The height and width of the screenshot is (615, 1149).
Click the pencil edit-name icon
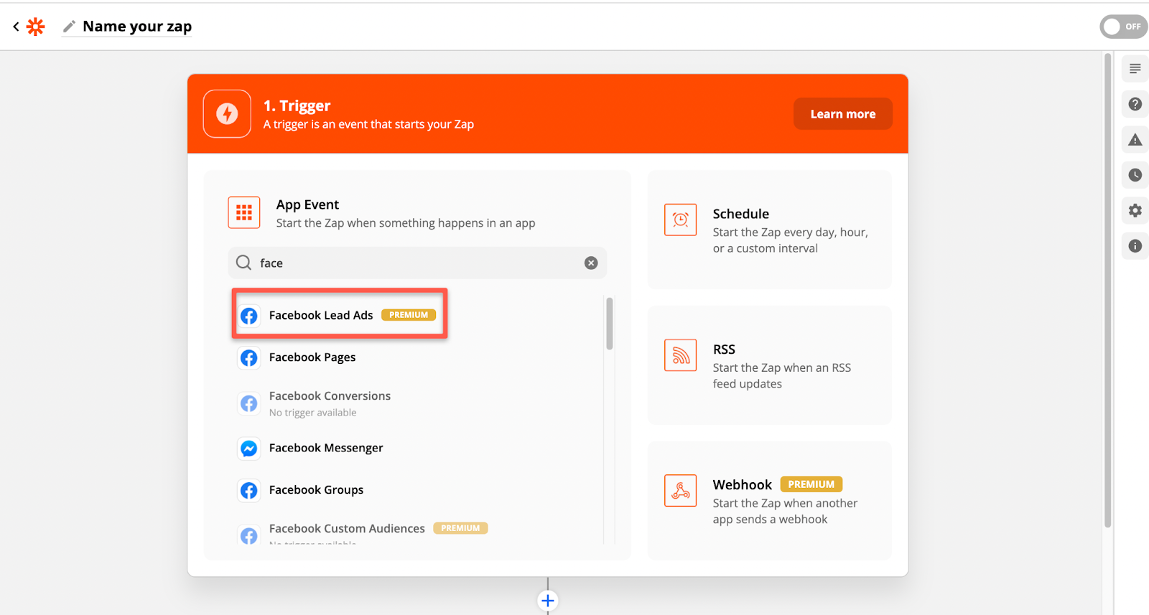pos(69,27)
